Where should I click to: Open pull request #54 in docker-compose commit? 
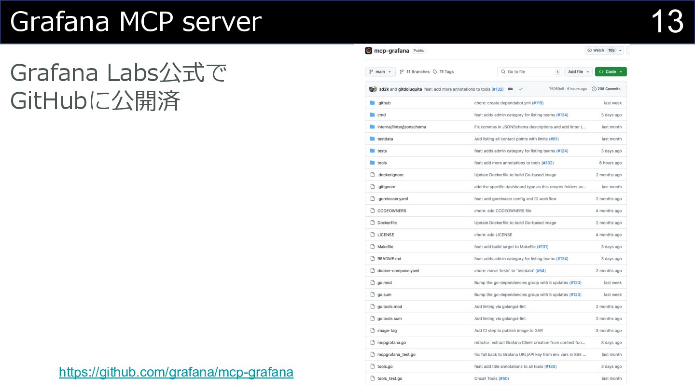541,270
